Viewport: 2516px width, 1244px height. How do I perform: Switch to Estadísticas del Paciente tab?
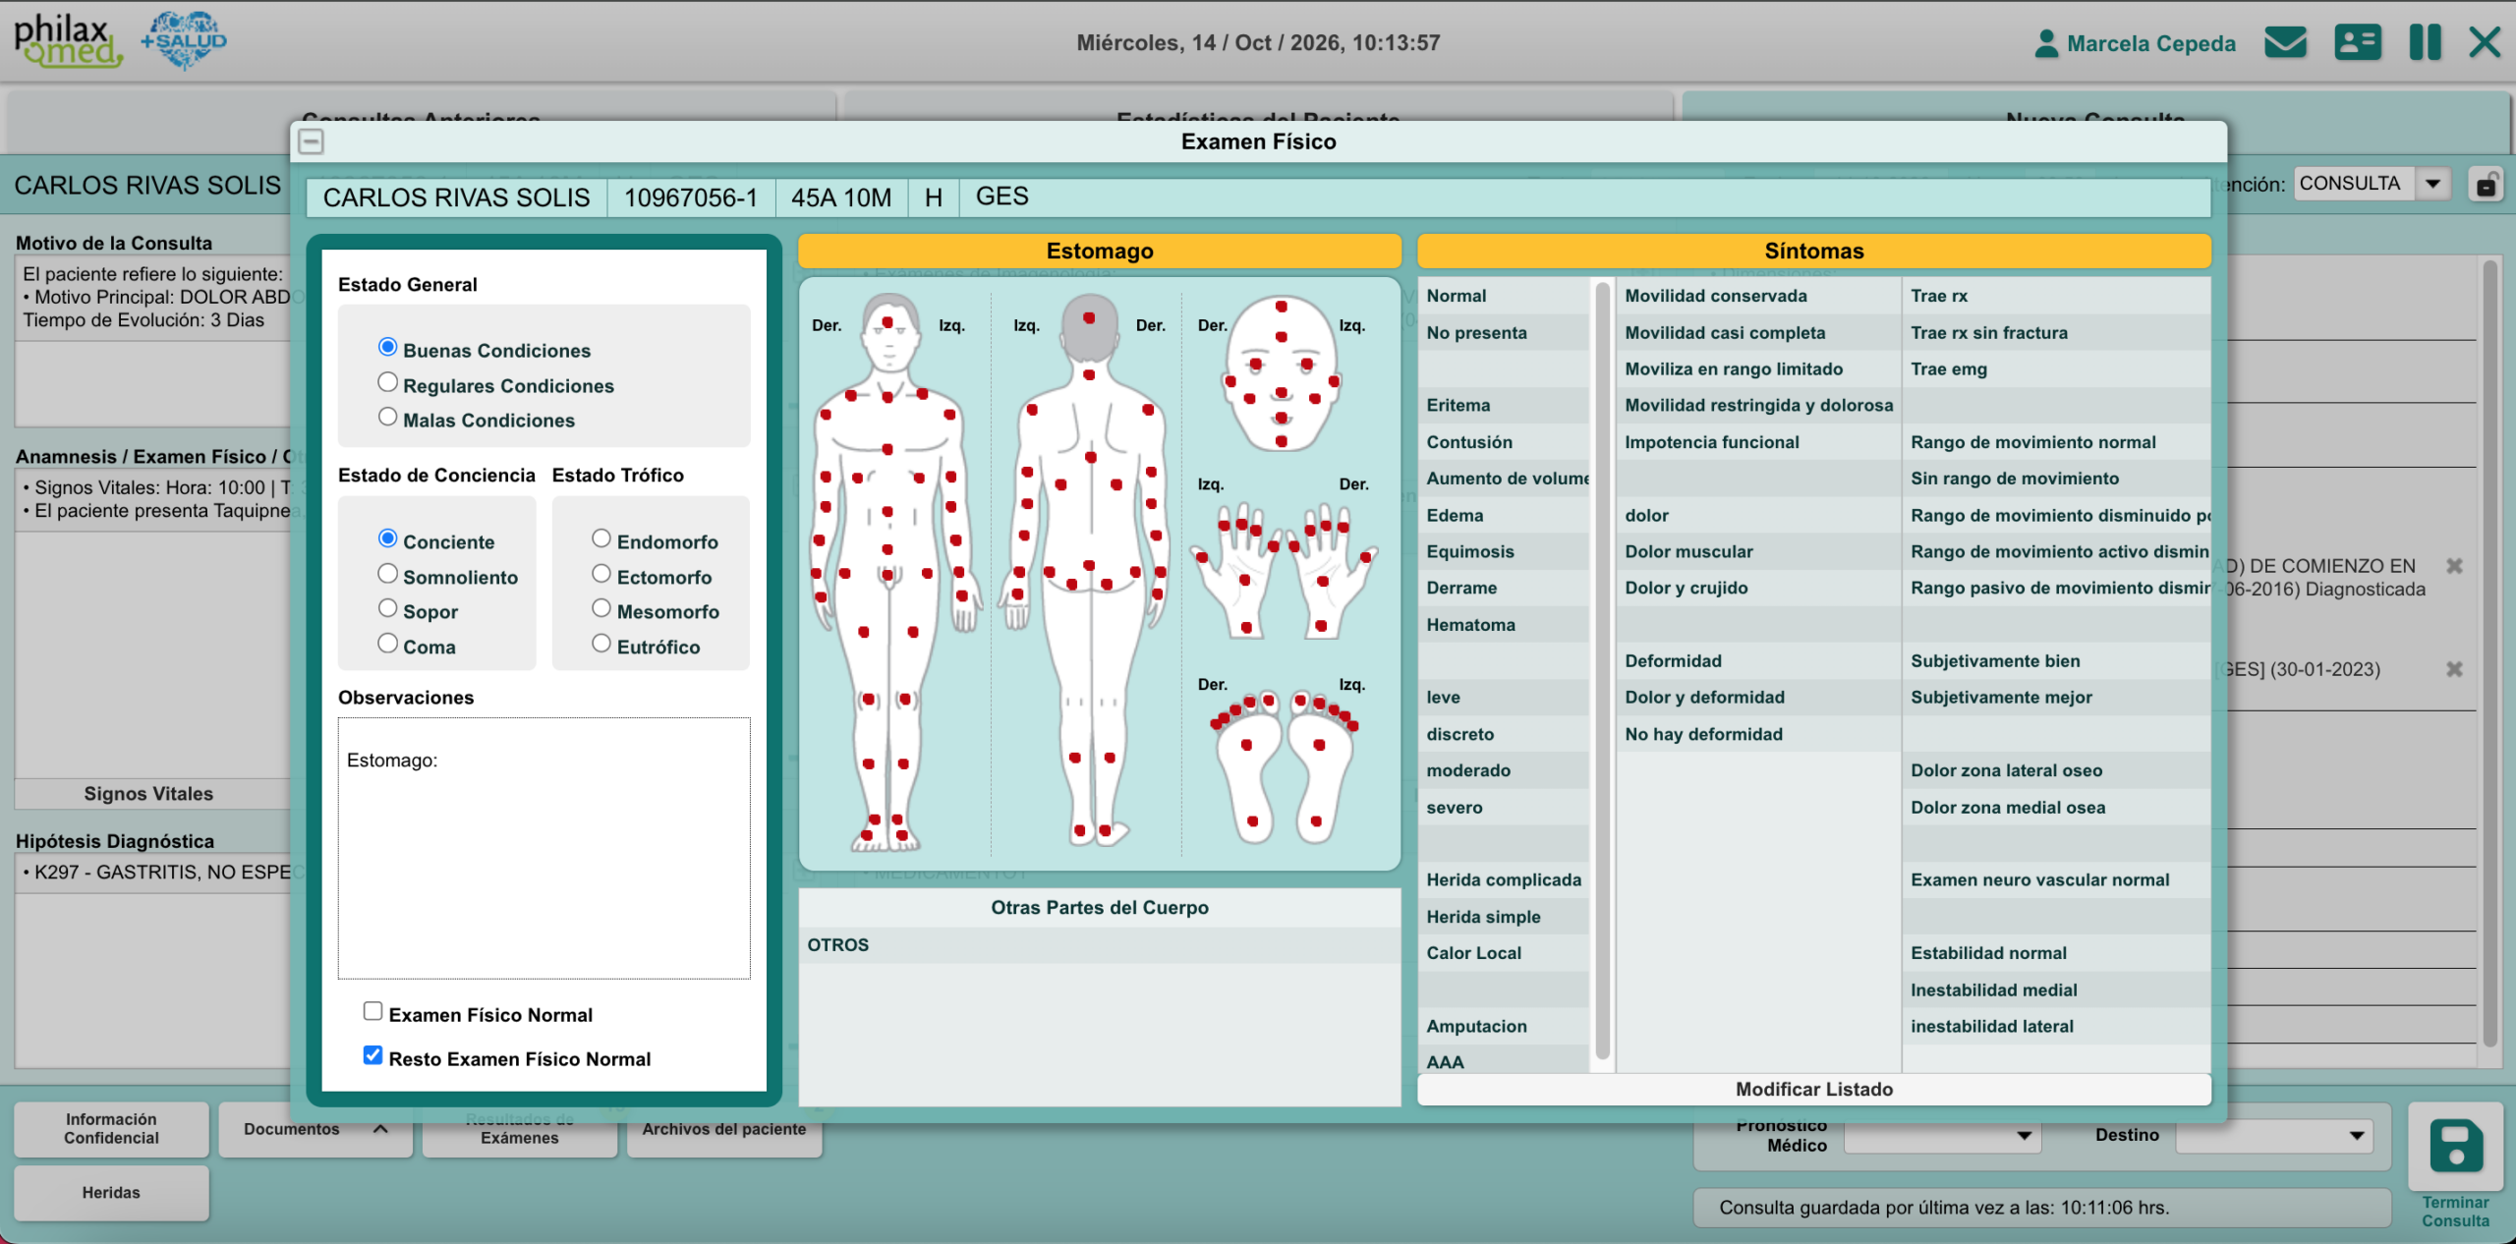click(1258, 120)
